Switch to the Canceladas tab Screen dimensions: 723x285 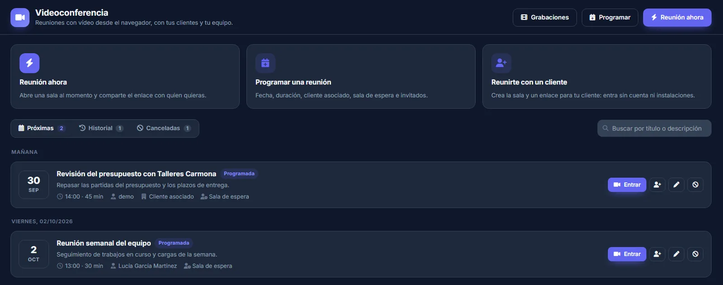[164, 128]
